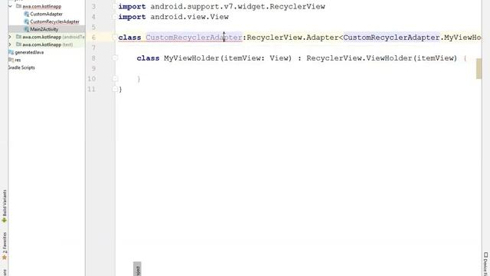Click line number 9 in the gutter
The height and width of the screenshot is (276, 490).
point(93,68)
